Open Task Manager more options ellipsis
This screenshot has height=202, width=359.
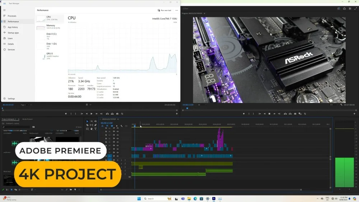point(177,10)
